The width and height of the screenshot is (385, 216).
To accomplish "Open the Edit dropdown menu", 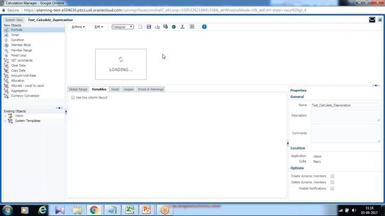I will (99, 26).
